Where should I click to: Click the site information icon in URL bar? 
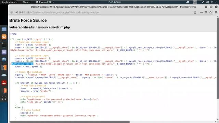pyautogui.click(x=12, y=12)
